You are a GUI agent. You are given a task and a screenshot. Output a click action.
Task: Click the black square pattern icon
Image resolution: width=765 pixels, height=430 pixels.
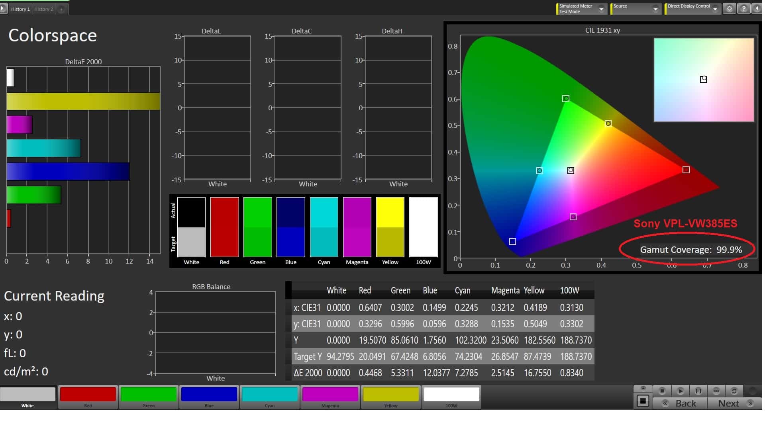coord(643,401)
